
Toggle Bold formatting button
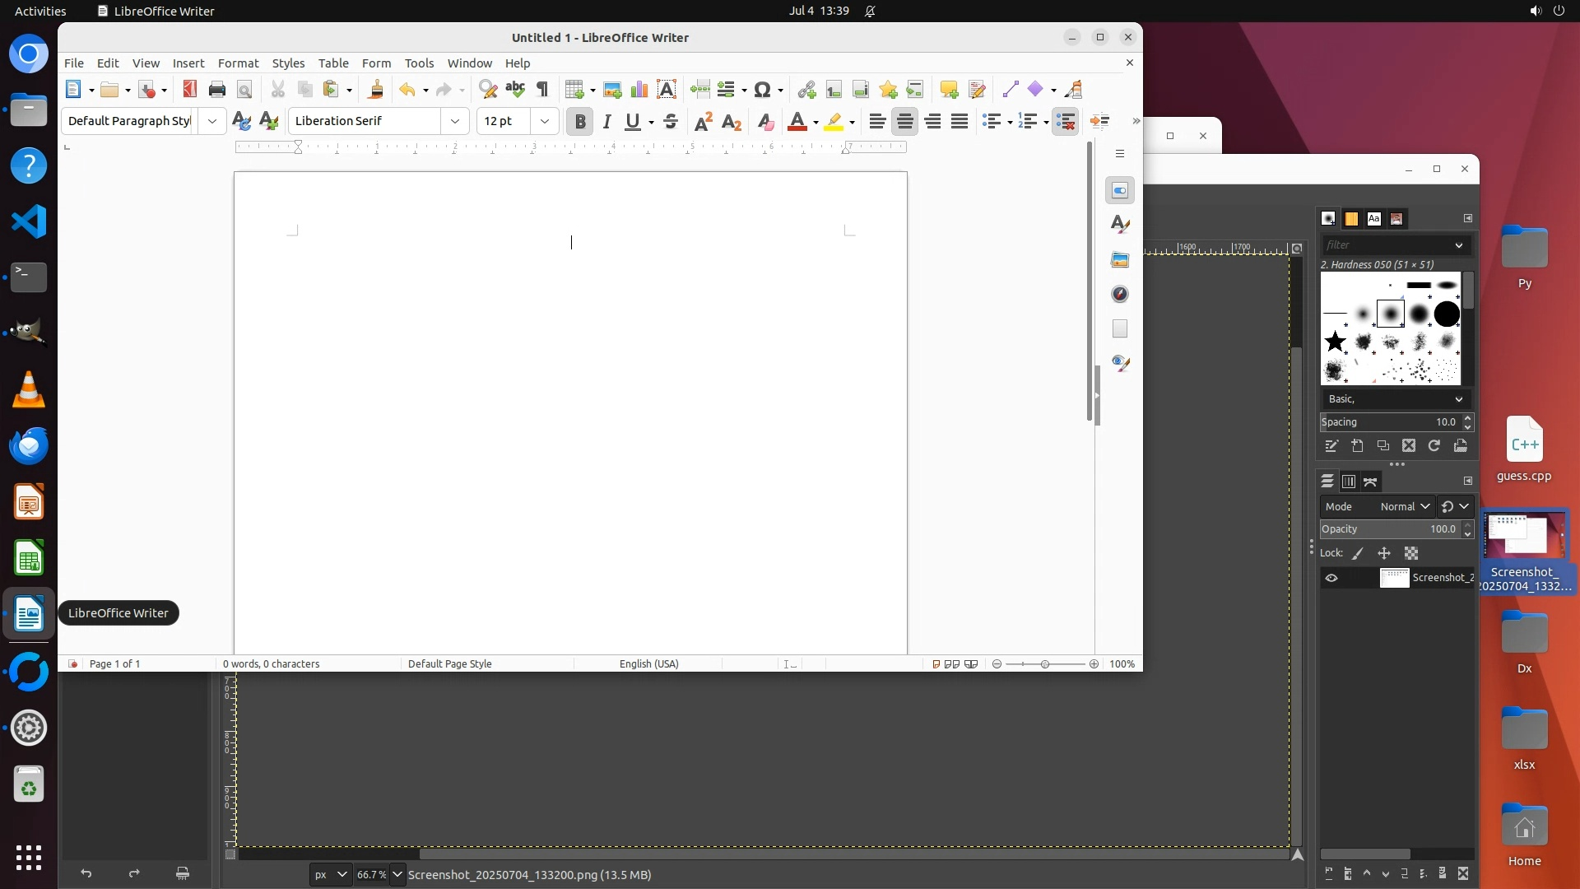tap(579, 122)
